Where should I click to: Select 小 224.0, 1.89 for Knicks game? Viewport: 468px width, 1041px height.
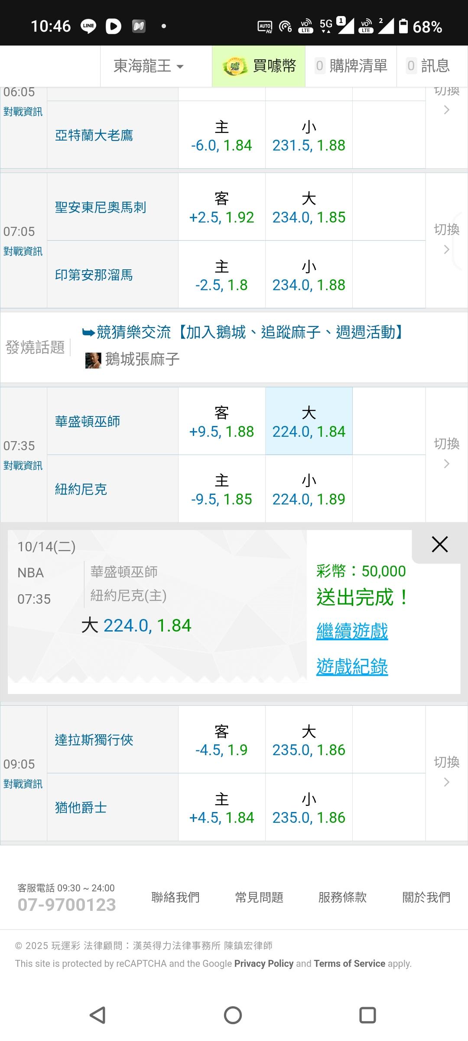point(309,489)
